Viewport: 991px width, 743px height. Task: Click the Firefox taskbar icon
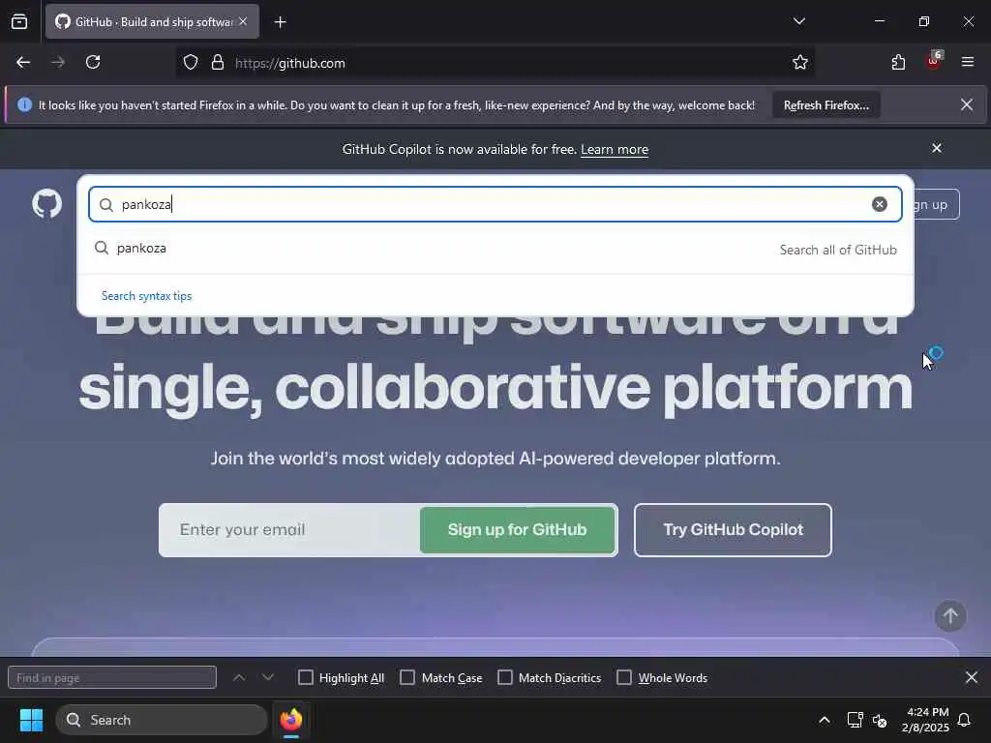[291, 720]
